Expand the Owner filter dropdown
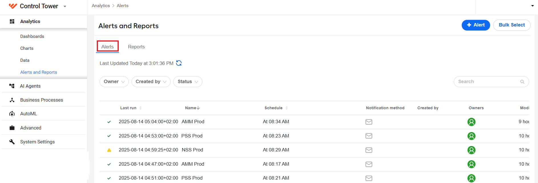 (114, 82)
